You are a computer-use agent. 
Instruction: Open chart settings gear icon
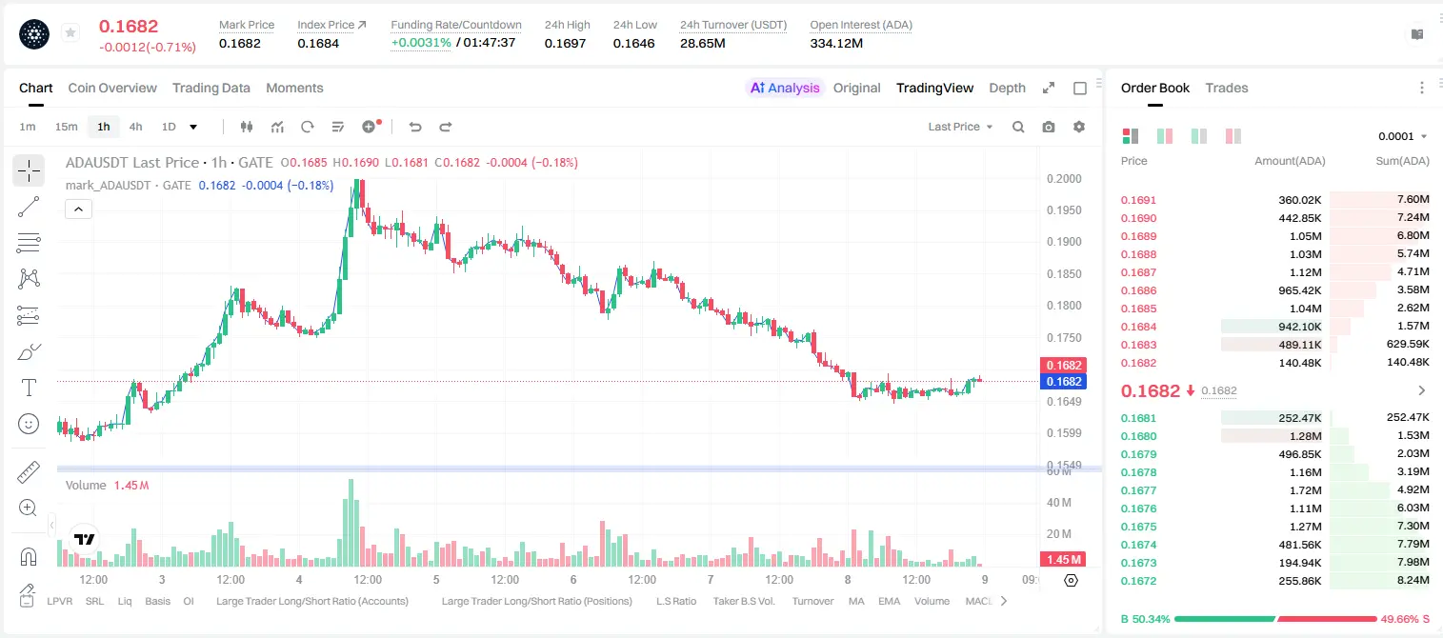coord(1079,127)
